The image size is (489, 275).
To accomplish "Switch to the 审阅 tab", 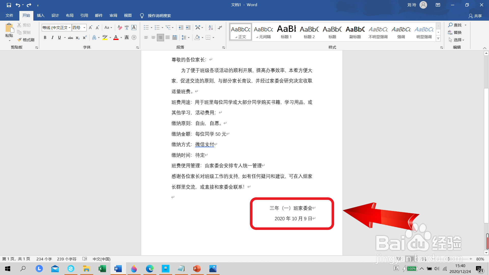I will coord(113,16).
